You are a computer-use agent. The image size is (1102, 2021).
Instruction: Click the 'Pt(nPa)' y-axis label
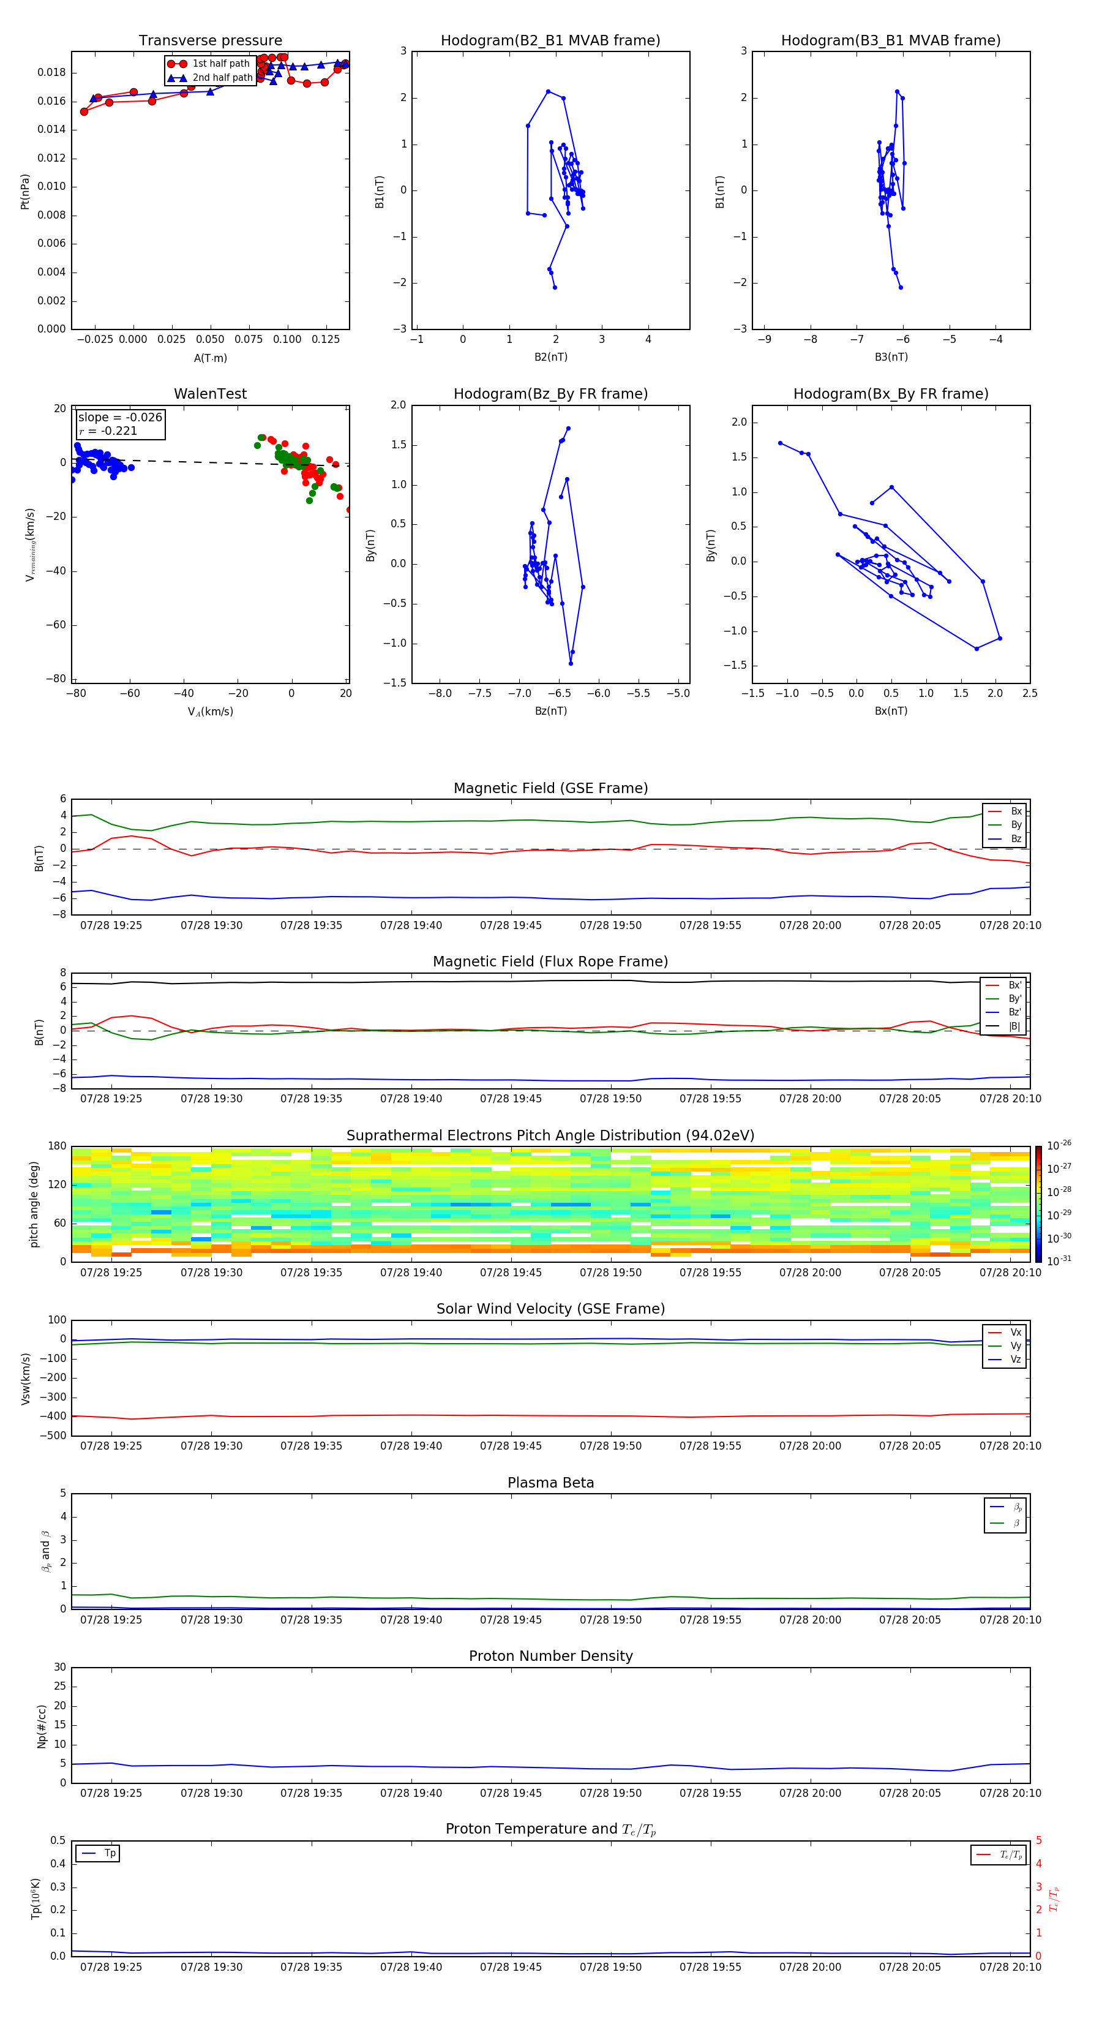tap(24, 192)
